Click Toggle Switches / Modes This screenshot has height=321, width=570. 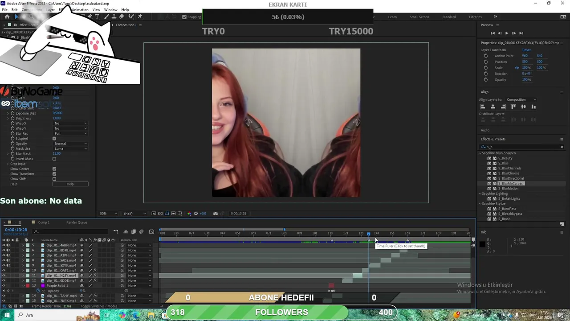[x=99, y=306]
